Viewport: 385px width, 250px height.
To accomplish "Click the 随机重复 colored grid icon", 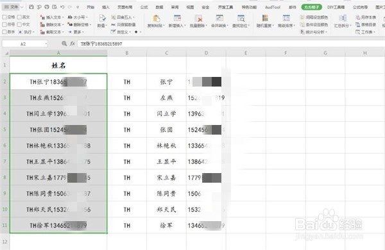I will point(265,19).
